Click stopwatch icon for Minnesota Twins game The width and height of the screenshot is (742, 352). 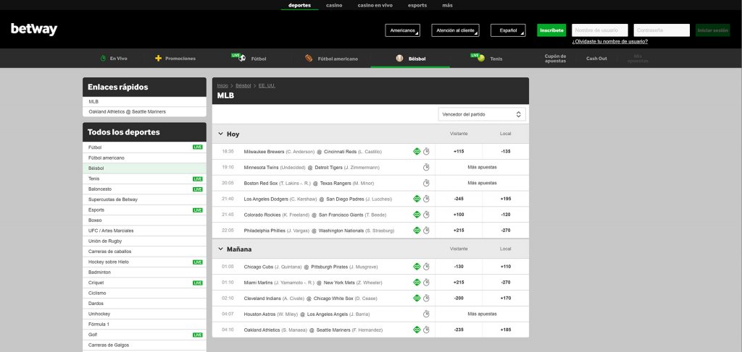426,167
